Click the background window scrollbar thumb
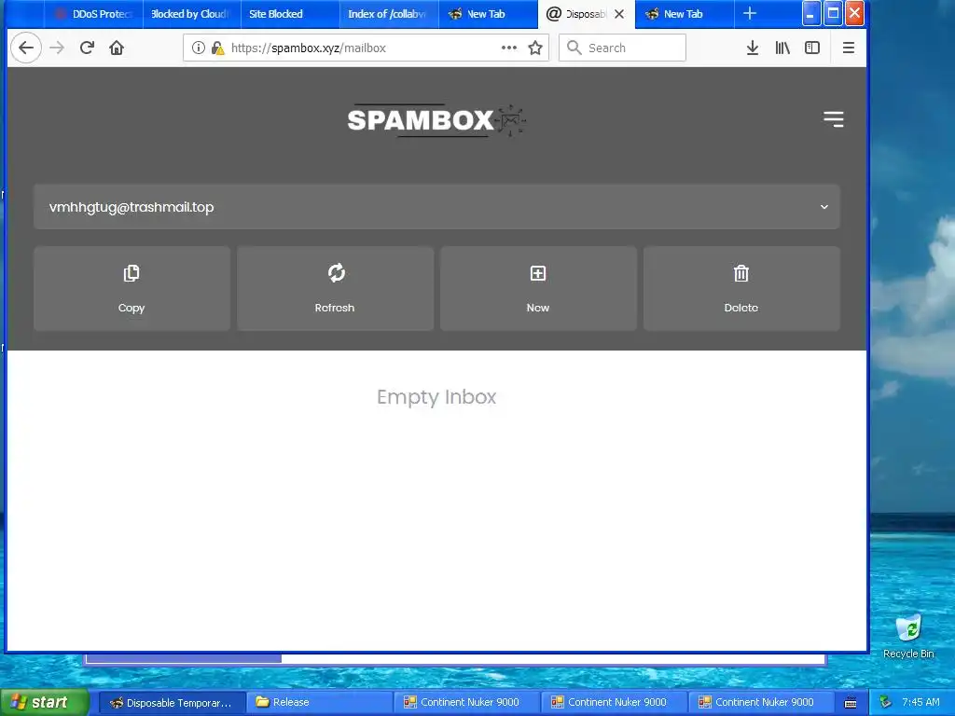This screenshot has height=716, width=955. [x=184, y=658]
